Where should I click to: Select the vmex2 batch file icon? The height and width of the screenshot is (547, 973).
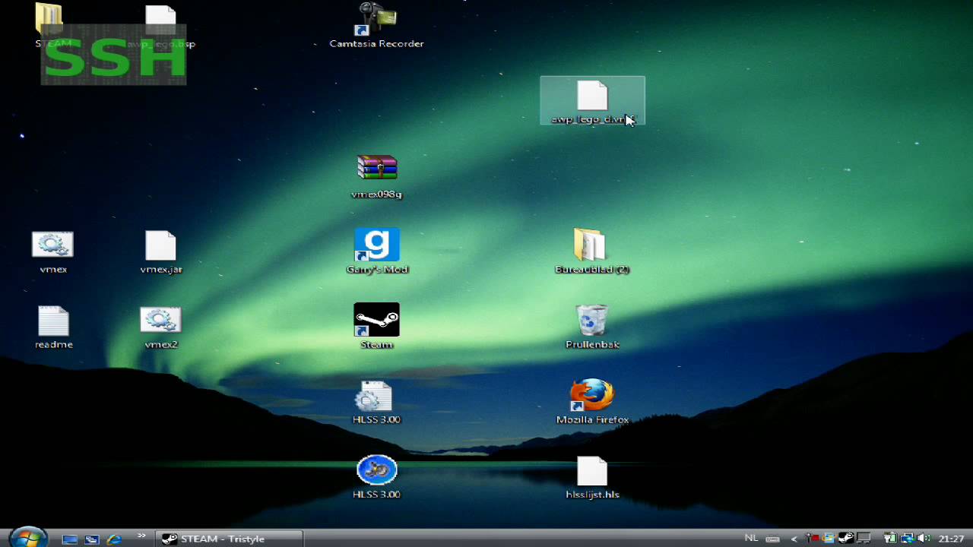click(x=161, y=327)
